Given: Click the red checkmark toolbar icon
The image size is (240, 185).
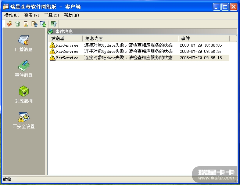Looking at the screenshot, I should (9, 24).
